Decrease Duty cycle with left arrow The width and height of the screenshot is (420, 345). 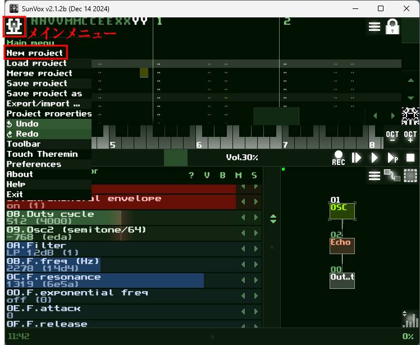(x=243, y=217)
